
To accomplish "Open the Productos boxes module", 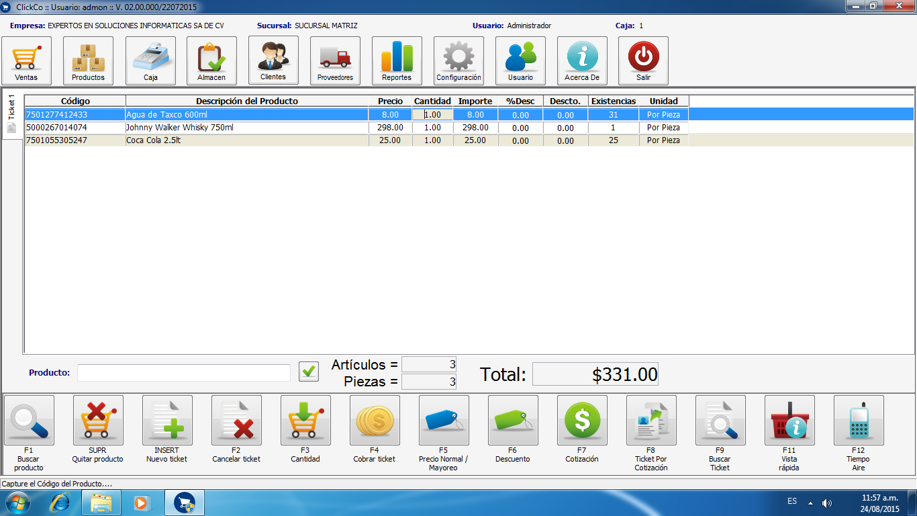I will click(88, 60).
